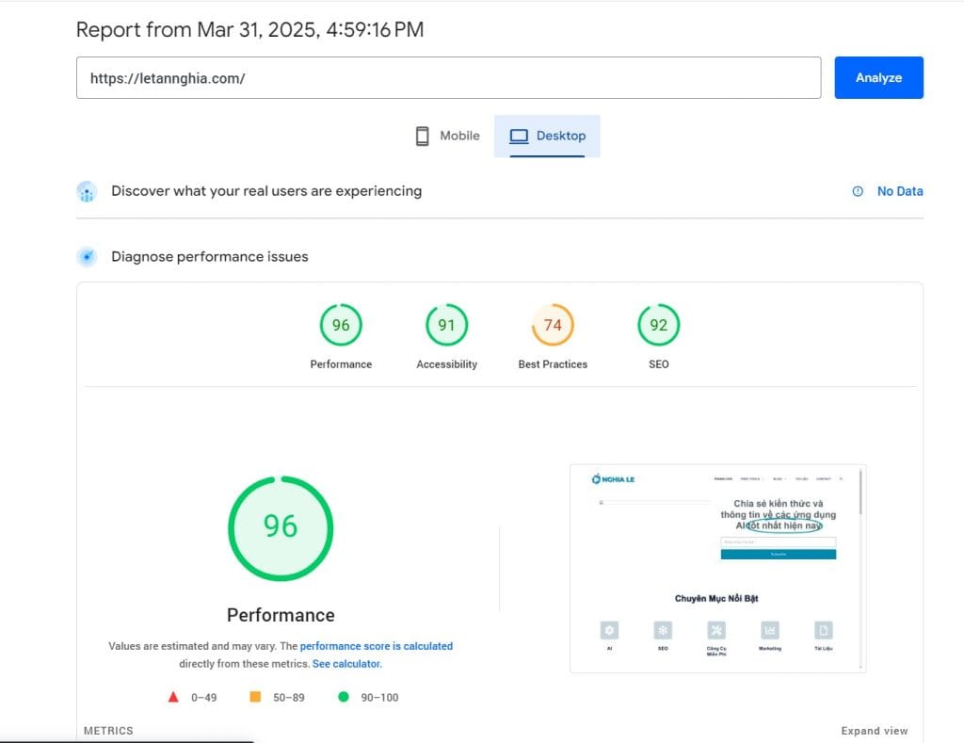Open the performance score is calculated link
This screenshot has height=743, width=964.
coord(376,646)
